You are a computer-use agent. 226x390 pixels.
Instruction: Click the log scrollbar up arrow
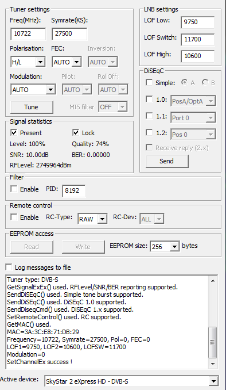[213, 281]
